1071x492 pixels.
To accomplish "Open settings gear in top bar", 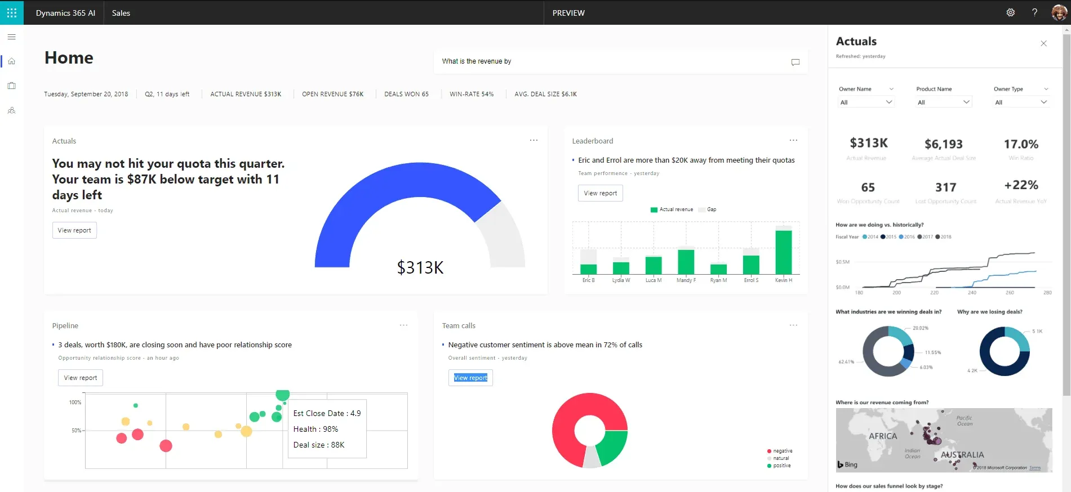I will [1010, 12].
